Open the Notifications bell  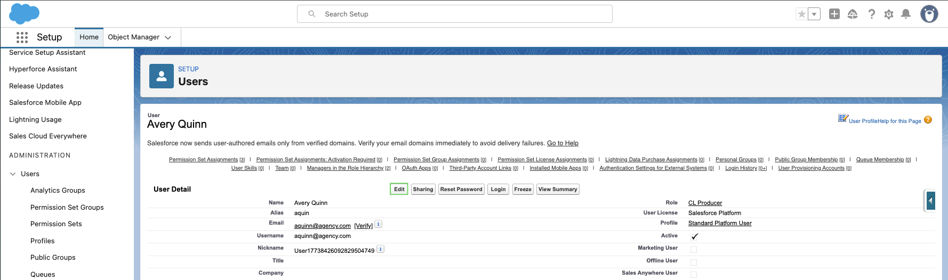(x=905, y=14)
